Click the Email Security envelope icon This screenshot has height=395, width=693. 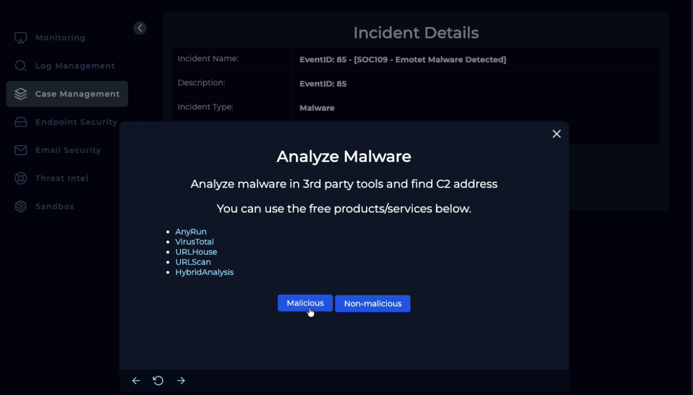[x=21, y=150]
